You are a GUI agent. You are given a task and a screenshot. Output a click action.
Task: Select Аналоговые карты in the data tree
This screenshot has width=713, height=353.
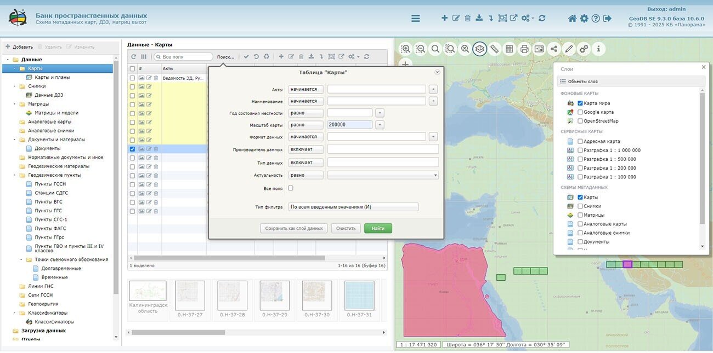click(x=49, y=122)
